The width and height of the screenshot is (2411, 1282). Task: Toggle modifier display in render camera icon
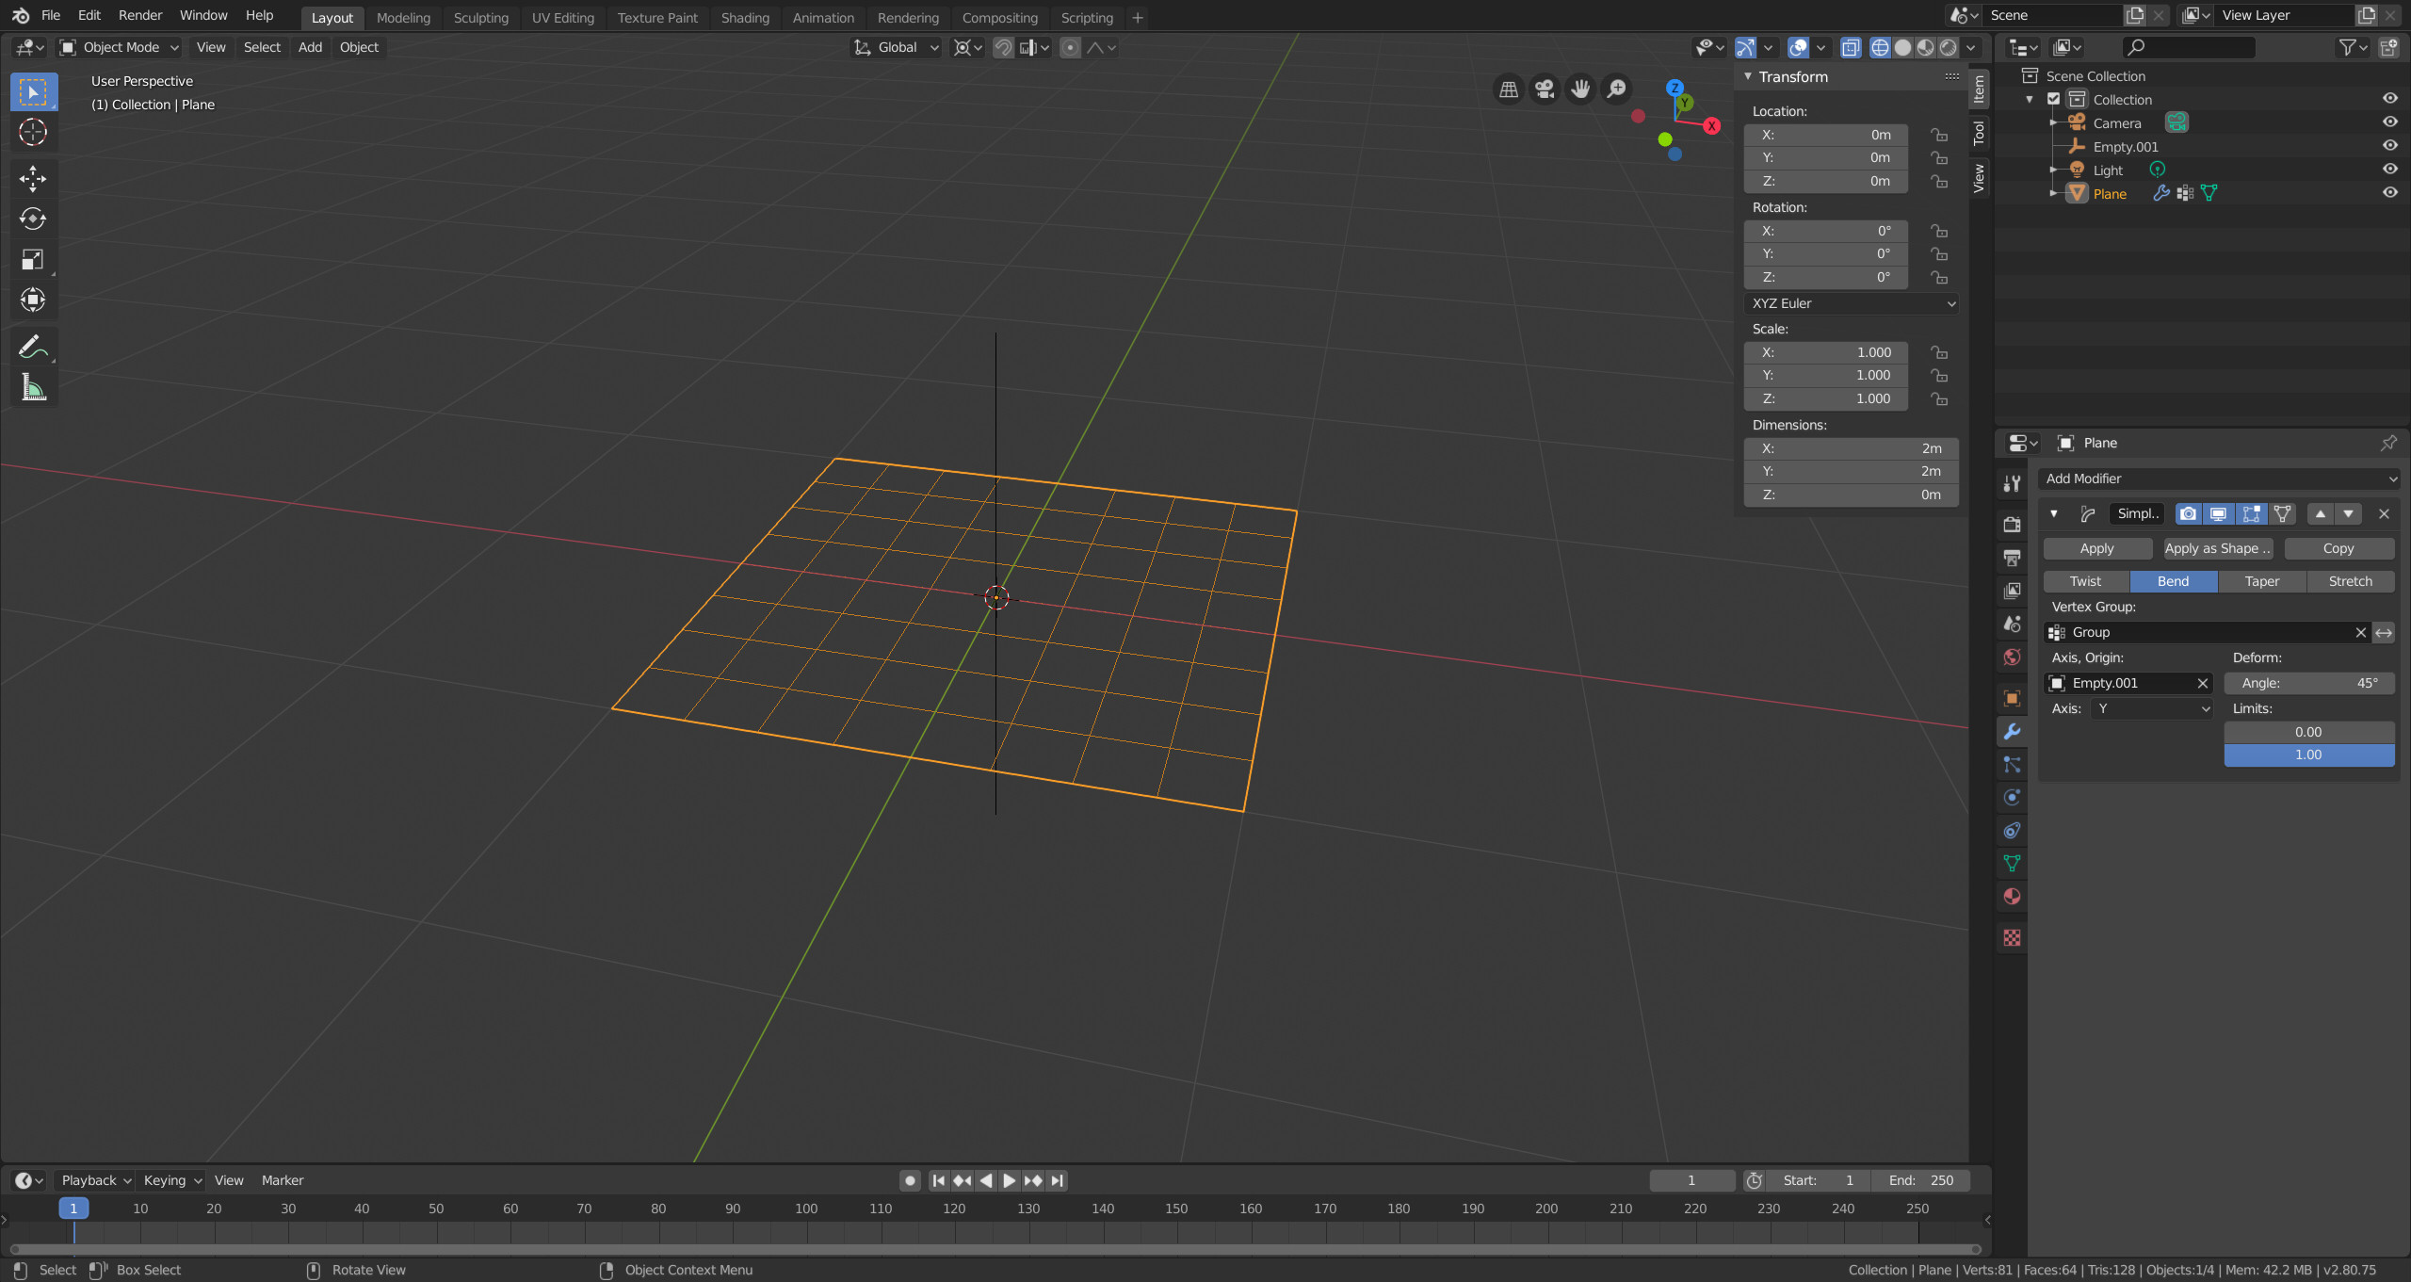[2188, 514]
